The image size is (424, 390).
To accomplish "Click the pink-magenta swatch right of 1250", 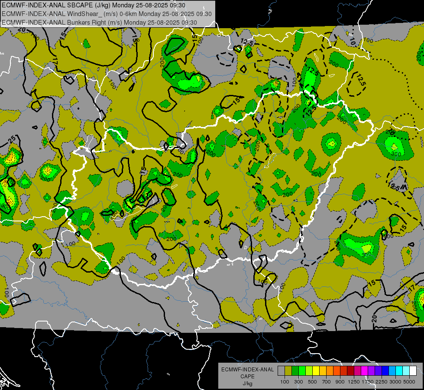I will pyautogui.click(x=357, y=371).
